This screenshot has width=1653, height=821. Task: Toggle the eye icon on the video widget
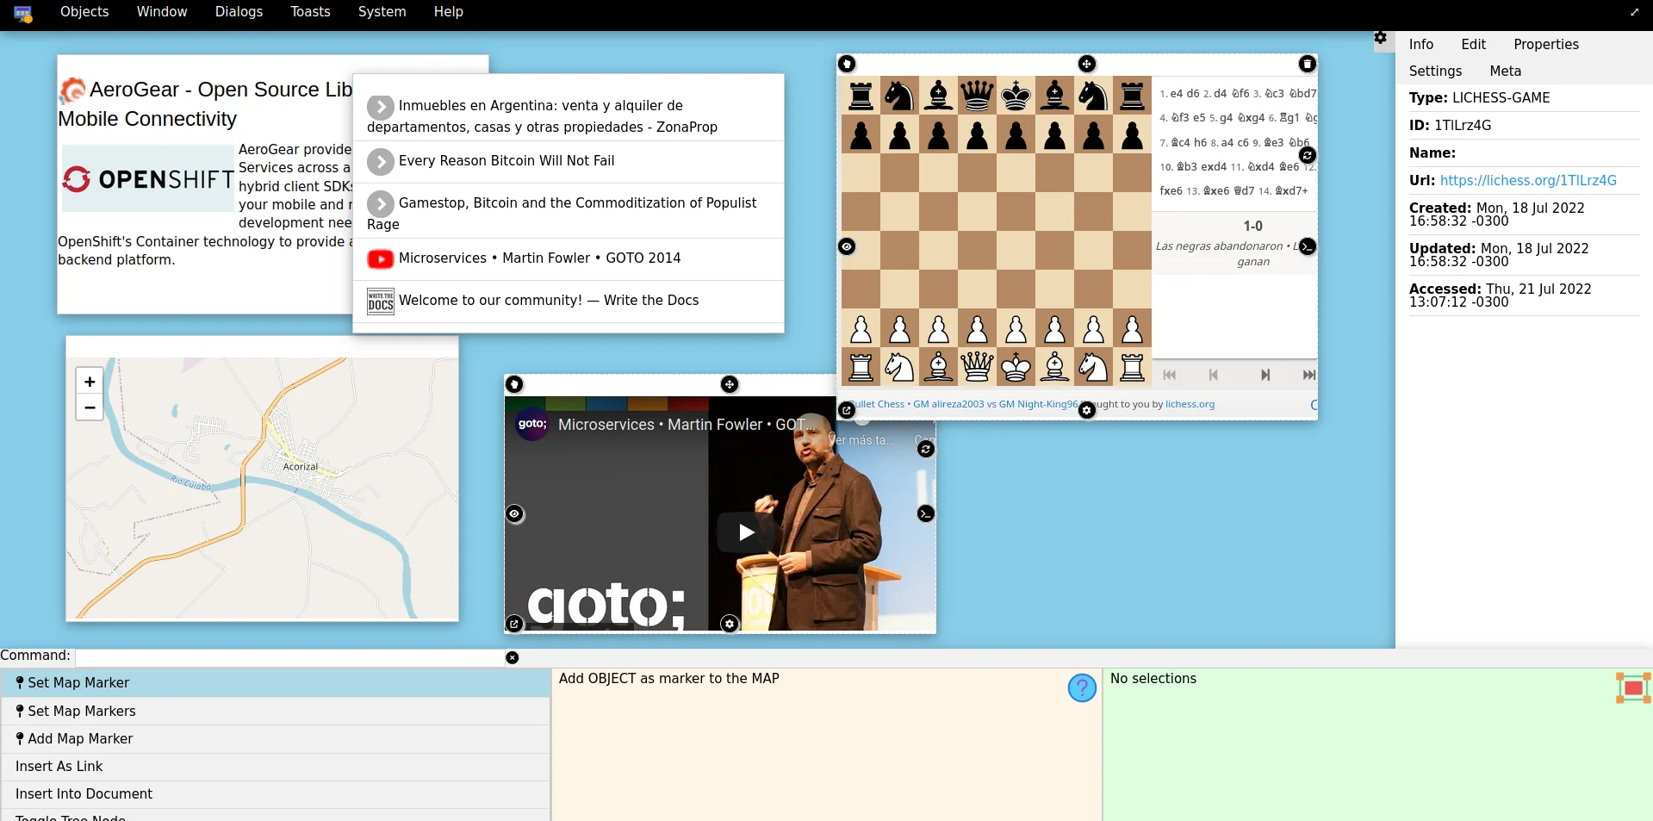pos(514,514)
